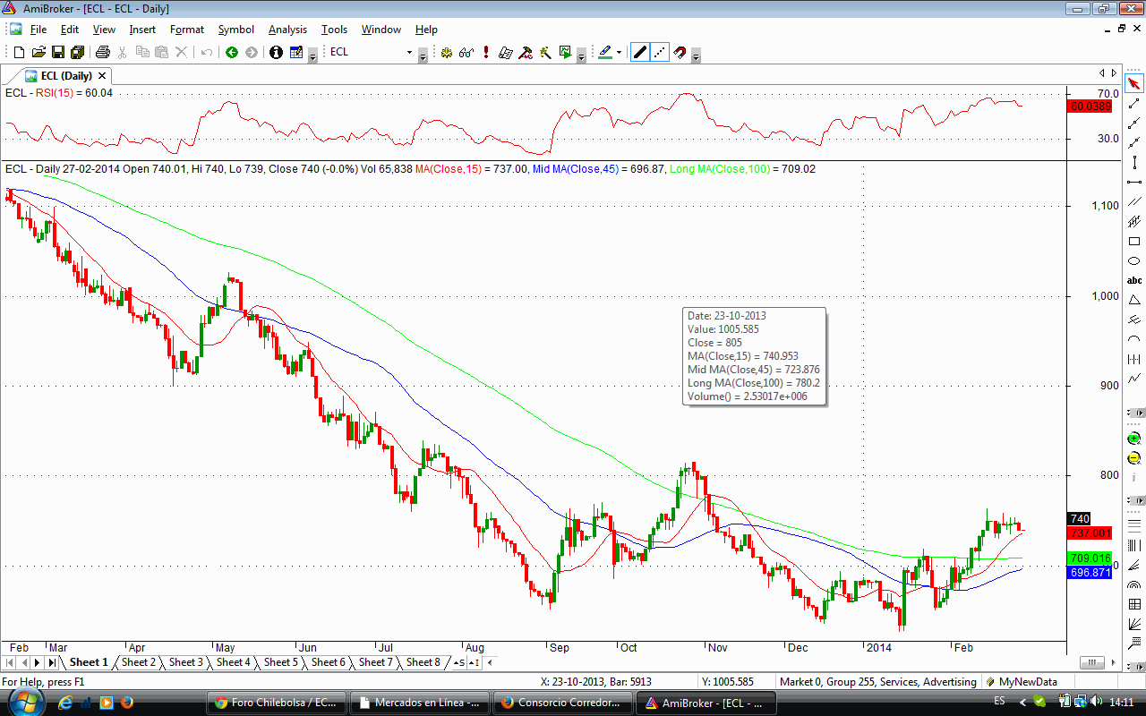Open Foro Chilebolsa taskbar window
This screenshot has height=716, width=1146.
276,703
